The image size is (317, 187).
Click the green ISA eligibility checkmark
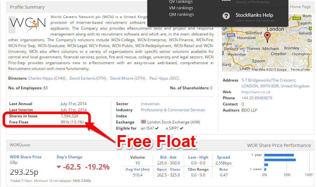coord(157,128)
